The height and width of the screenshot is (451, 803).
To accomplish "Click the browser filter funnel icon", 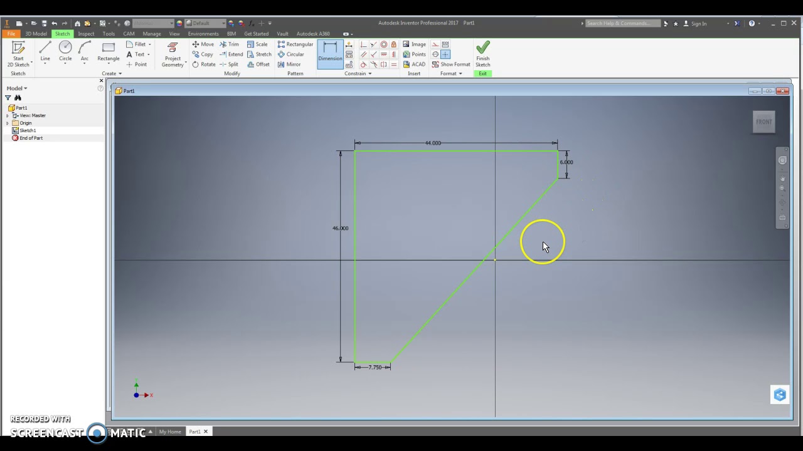I will coord(8,98).
